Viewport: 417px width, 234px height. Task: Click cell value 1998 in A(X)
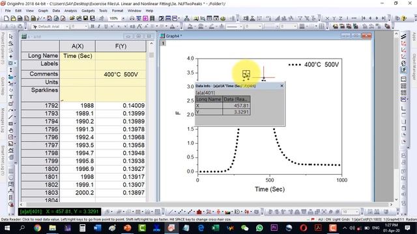(x=78, y=177)
